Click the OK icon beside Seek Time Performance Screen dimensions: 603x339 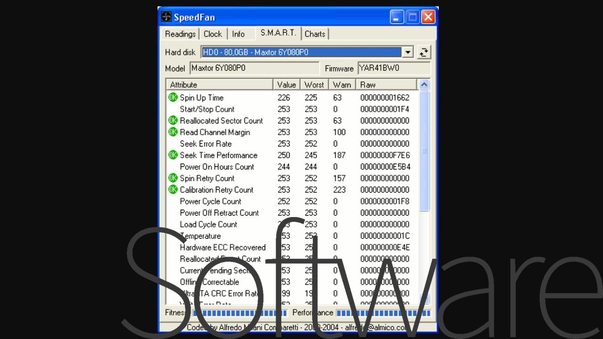pos(173,155)
